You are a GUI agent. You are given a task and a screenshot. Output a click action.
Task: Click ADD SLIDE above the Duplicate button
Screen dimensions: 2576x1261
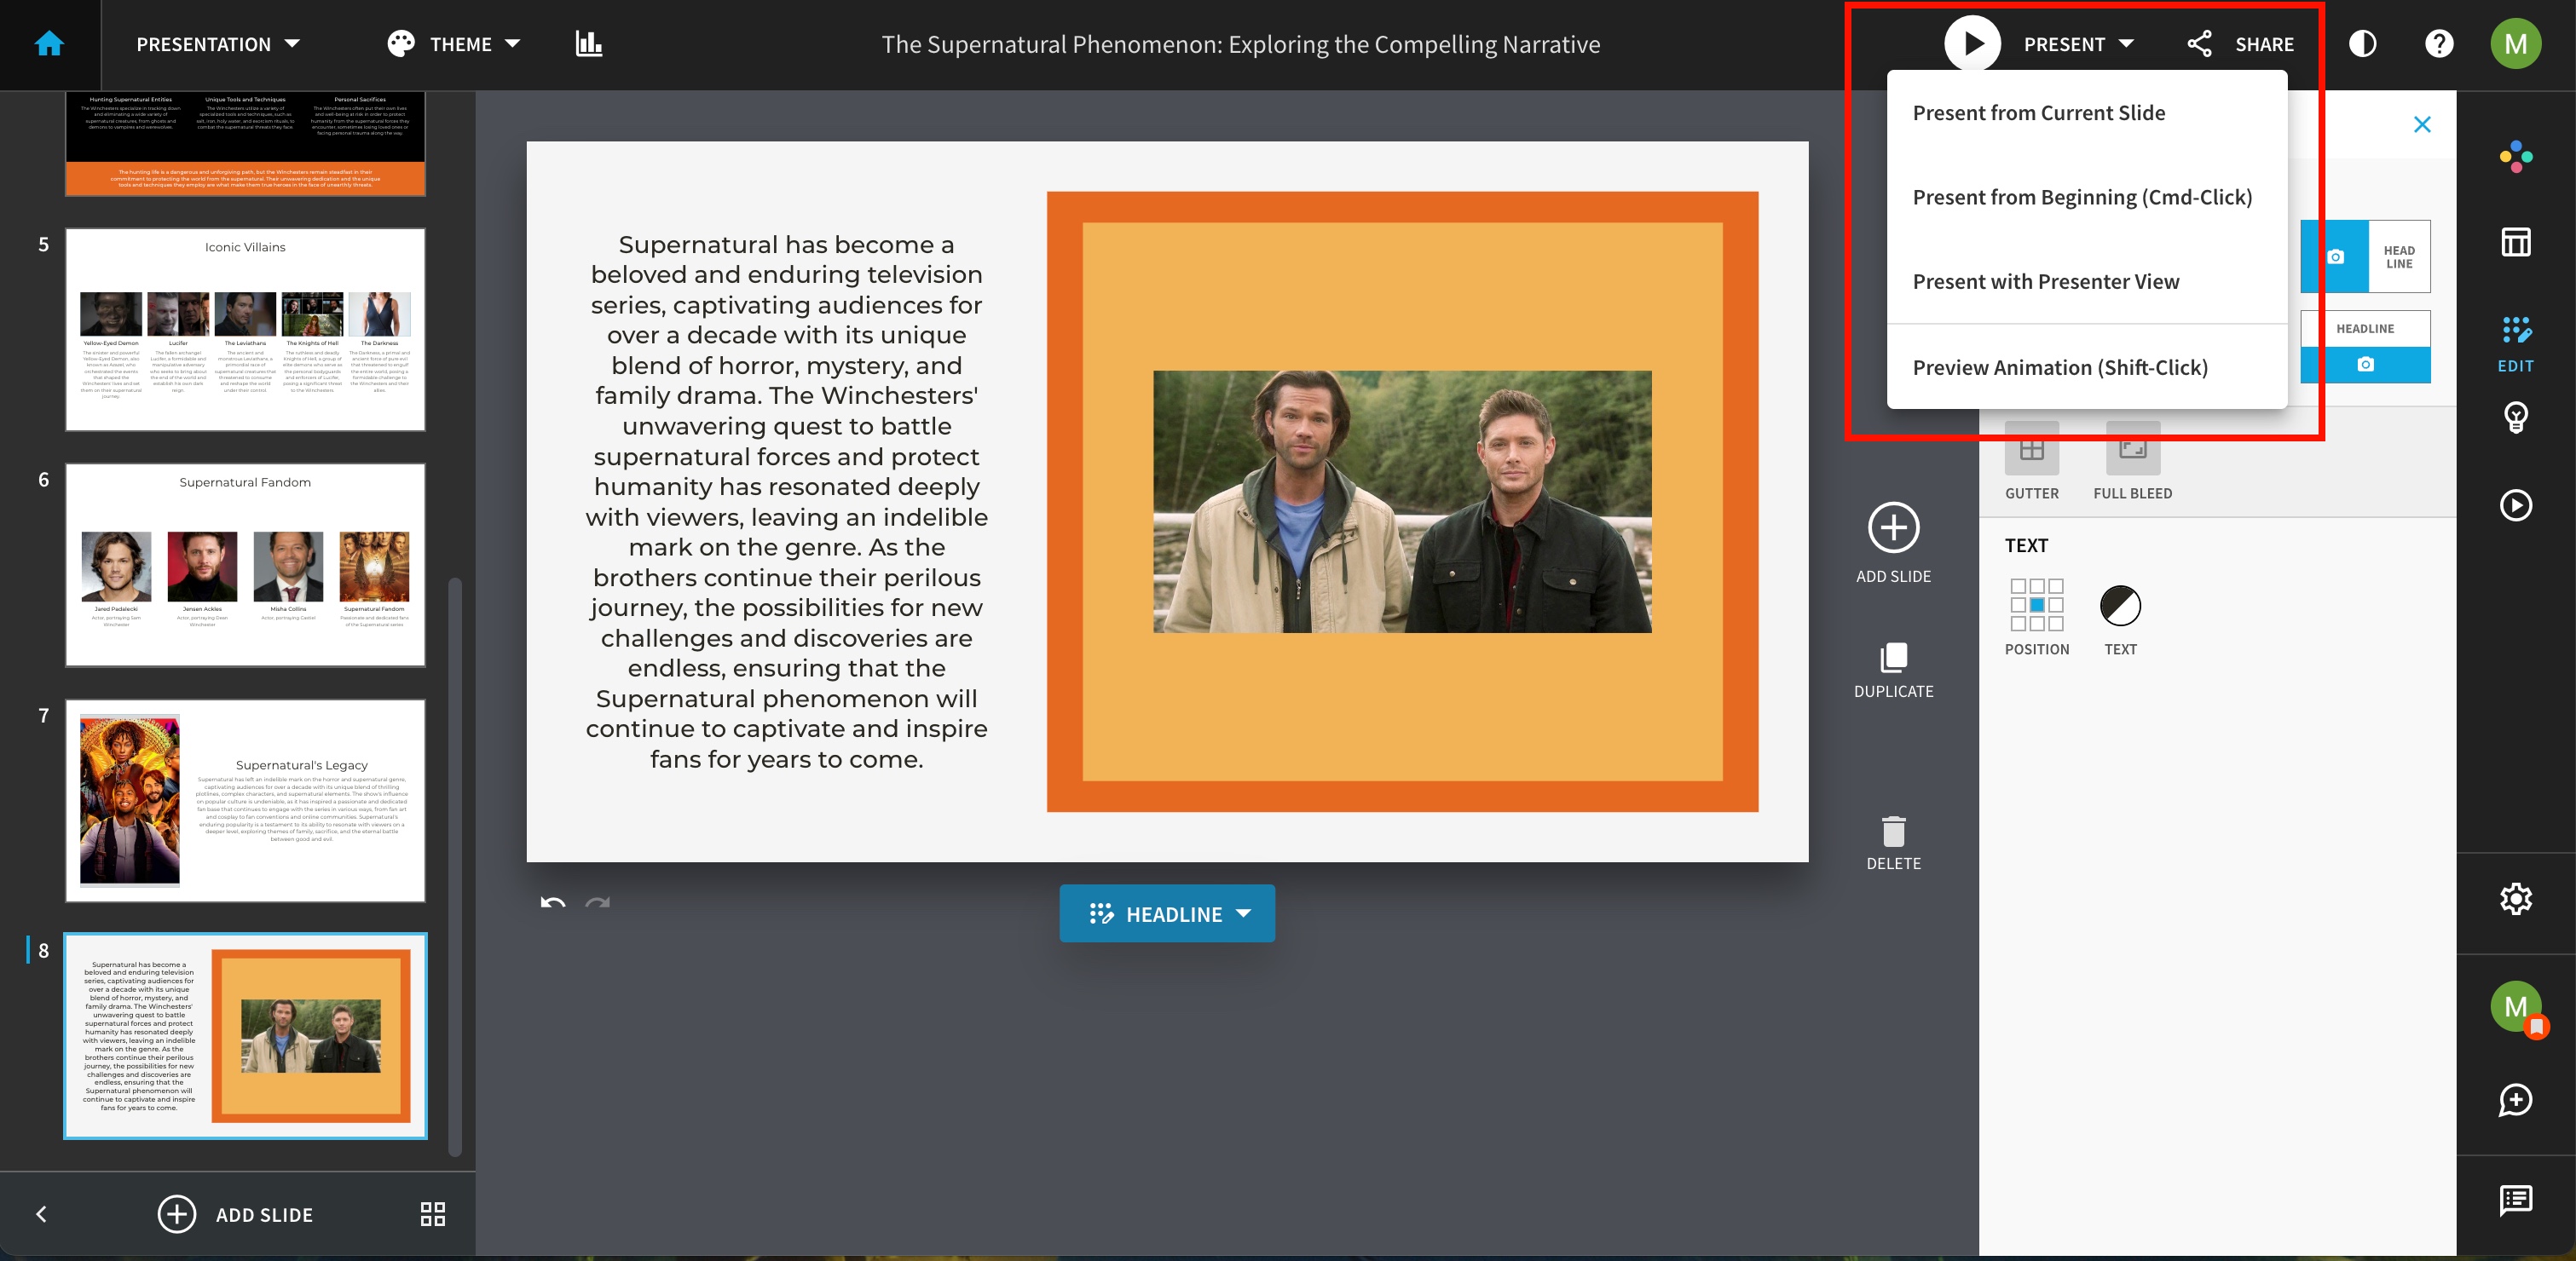pos(1893,544)
